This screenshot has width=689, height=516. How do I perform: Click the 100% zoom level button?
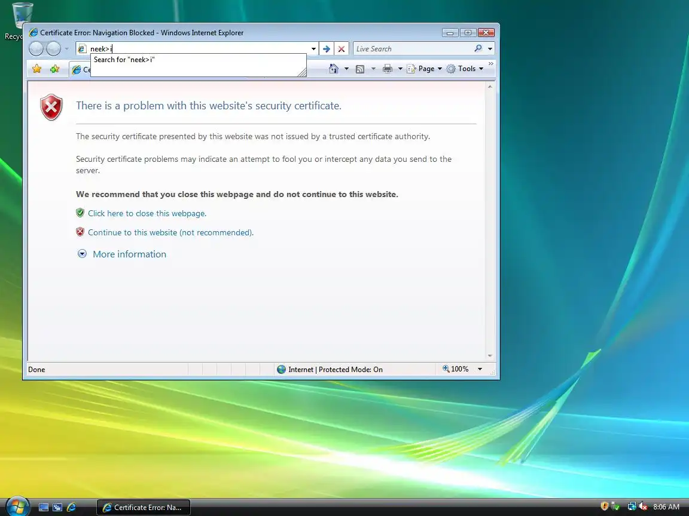pos(456,369)
